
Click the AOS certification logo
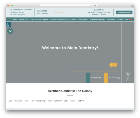pyautogui.click(x=10, y=101)
